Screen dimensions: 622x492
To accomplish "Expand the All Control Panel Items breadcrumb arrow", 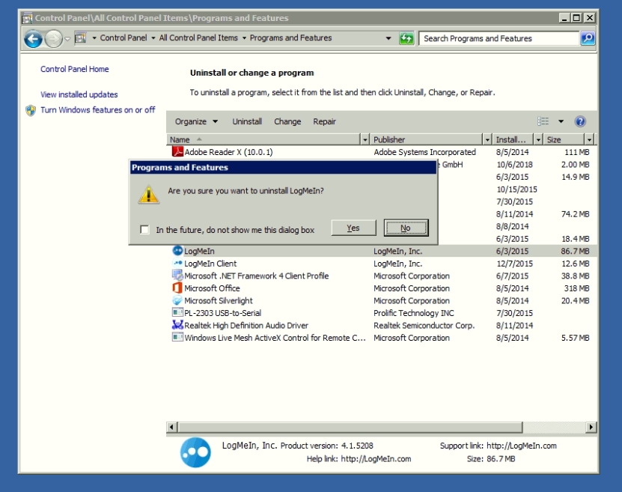I will tap(244, 38).
